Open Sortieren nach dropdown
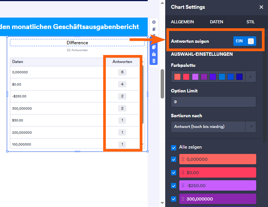The width and height of the screenshot is (268, 207). click(213, 127)
